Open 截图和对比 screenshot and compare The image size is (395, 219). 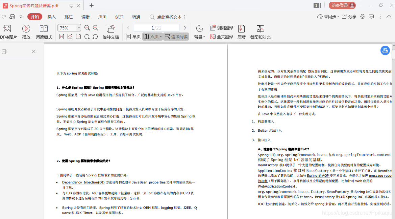260,32
